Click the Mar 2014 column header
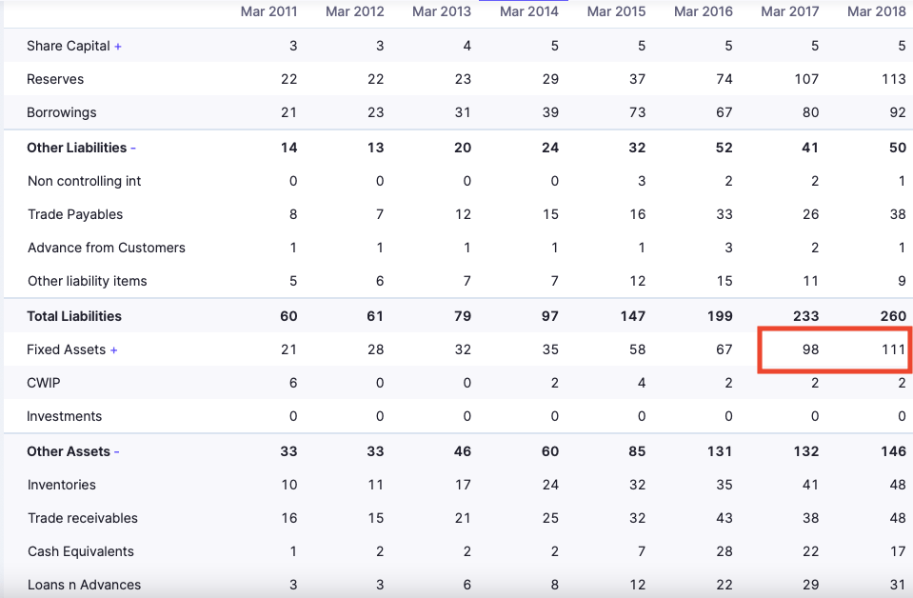This screenshot has width=913, height=598. click(x=529, y=11)
